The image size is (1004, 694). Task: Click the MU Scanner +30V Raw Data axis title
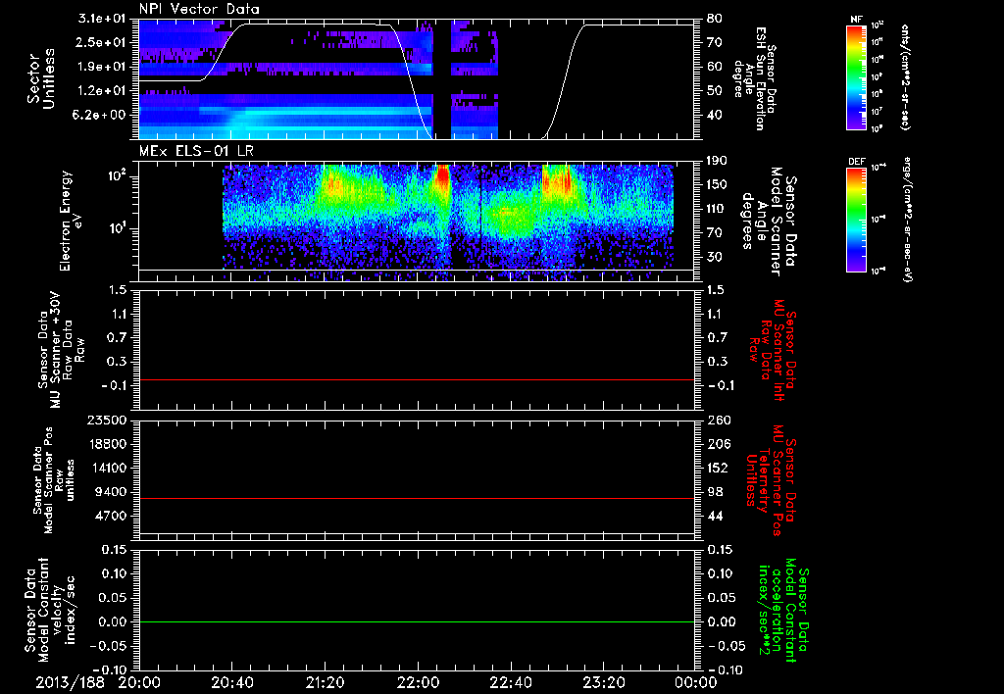(62, 350)
